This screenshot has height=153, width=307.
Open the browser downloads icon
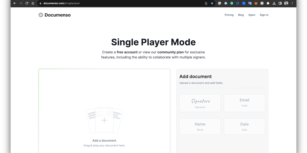click(274, 3)
